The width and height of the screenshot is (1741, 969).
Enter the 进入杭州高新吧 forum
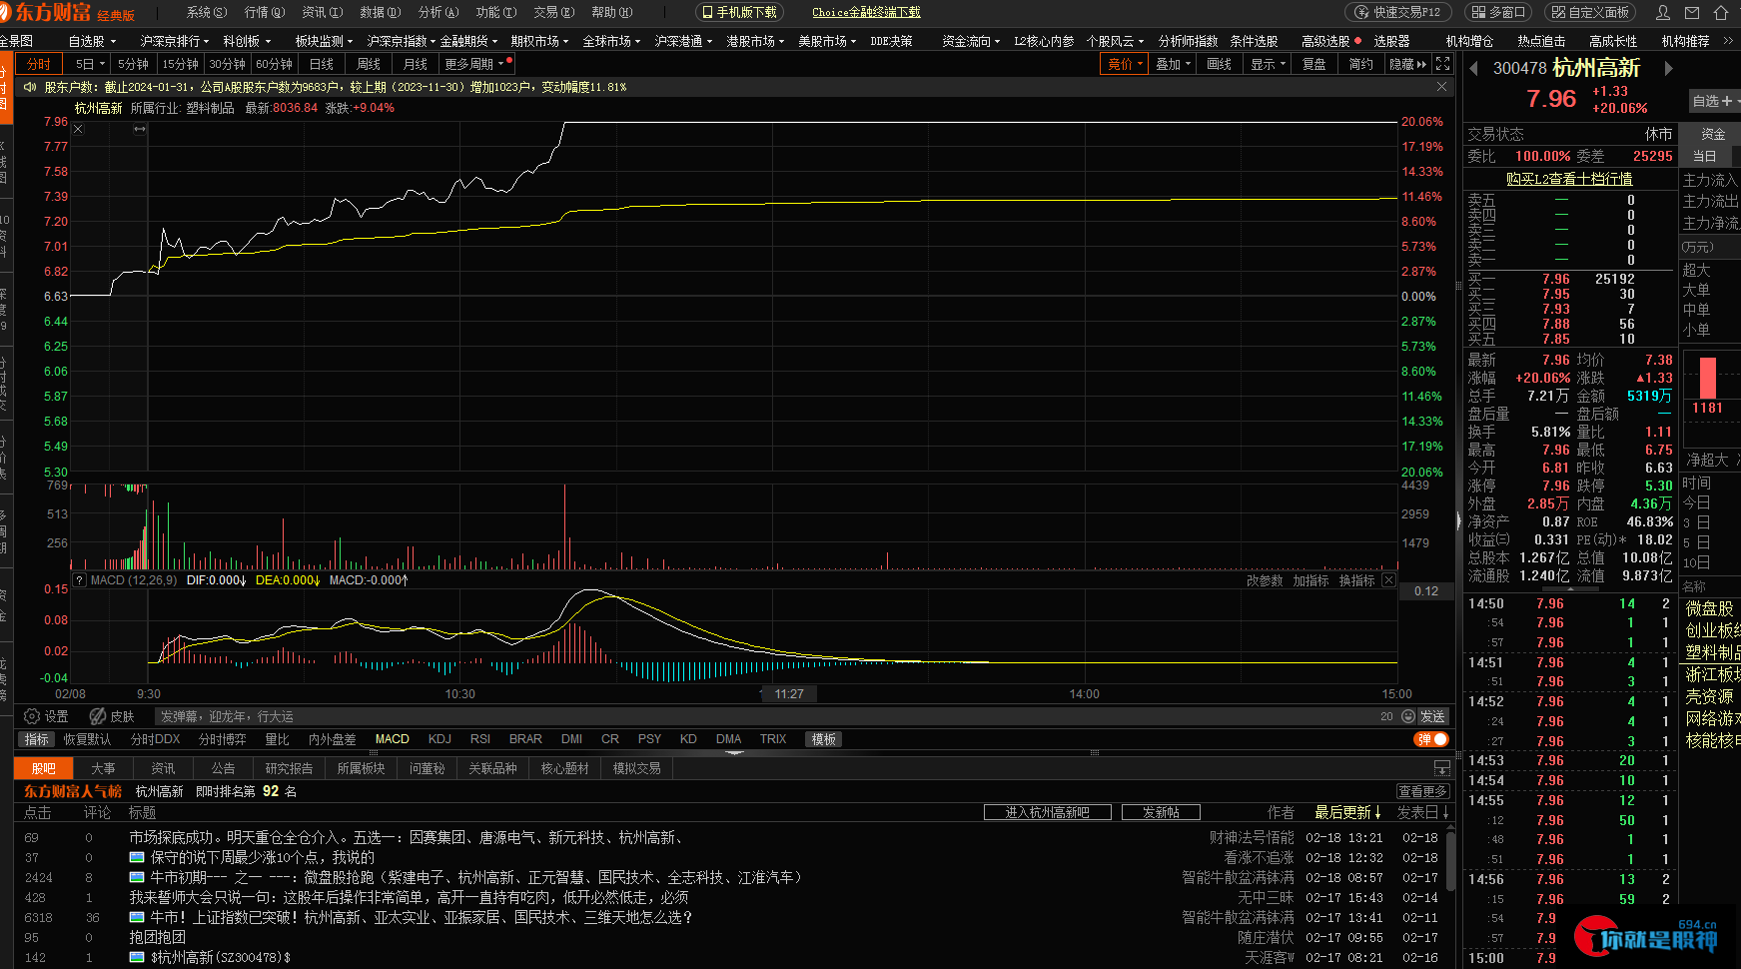[x=1047, y=812]
